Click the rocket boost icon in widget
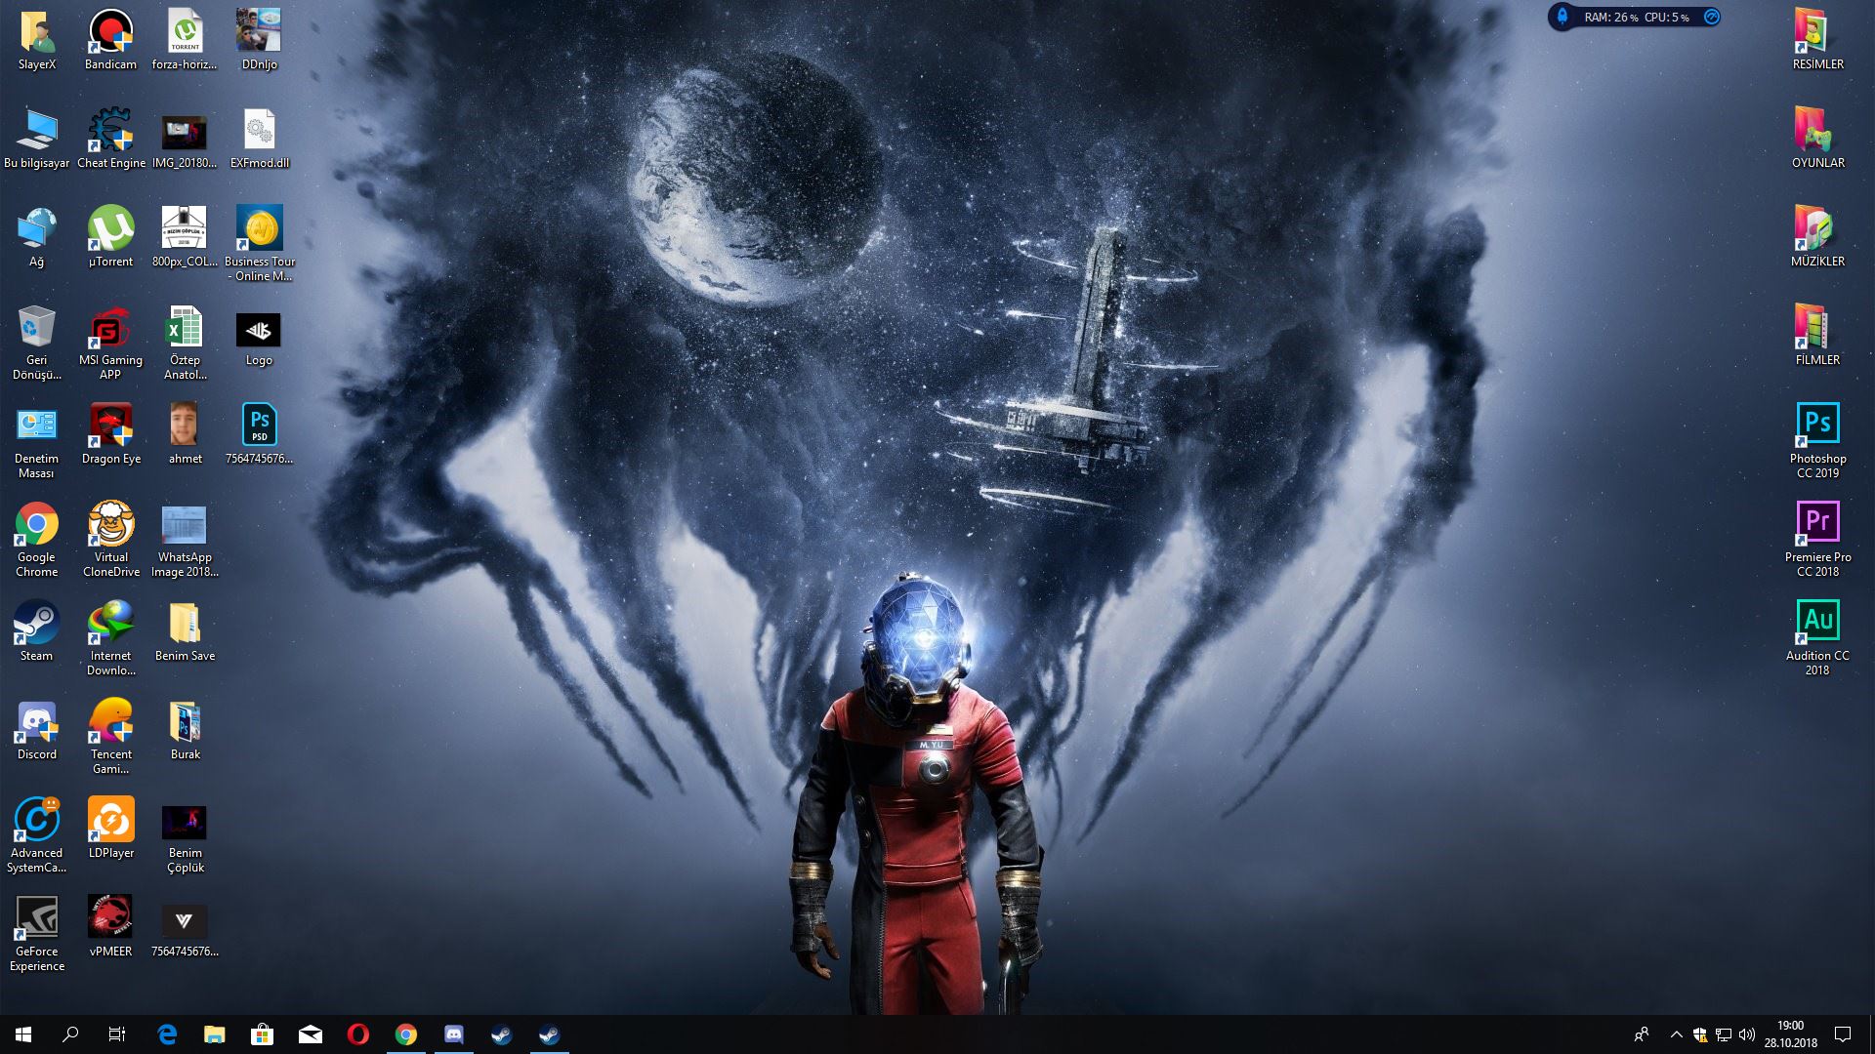The height and width of the screenshot is (1054, 1875). 1562,17
